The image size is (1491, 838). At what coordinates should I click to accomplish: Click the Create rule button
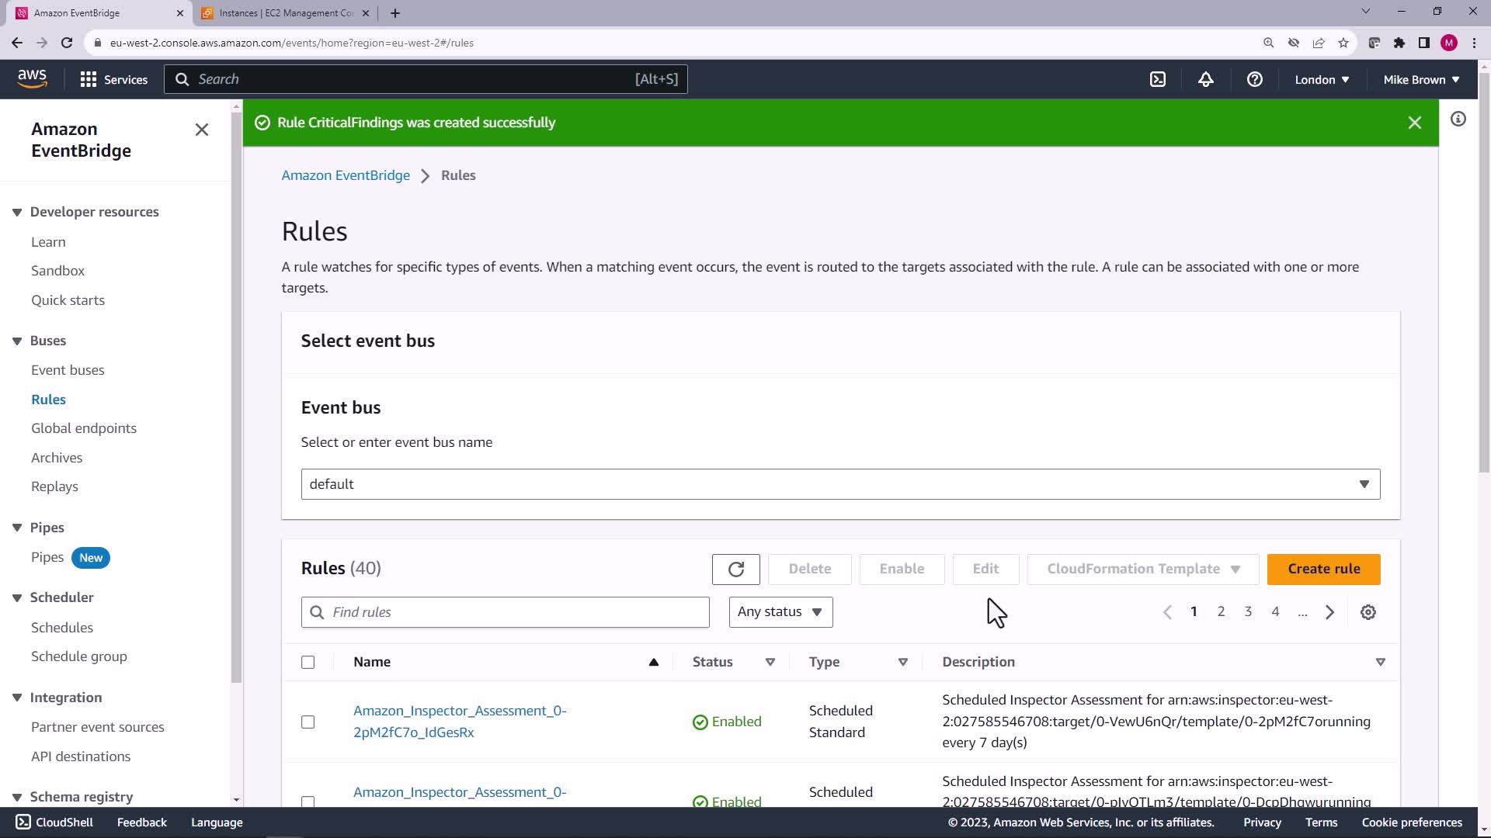tap(1323, 570)
